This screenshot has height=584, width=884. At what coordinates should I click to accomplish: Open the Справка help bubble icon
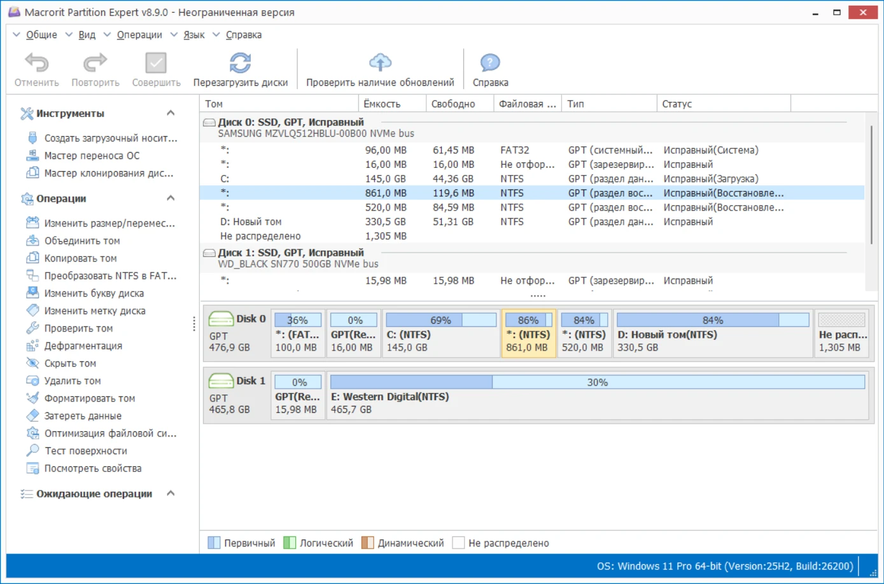pos(490,63)
